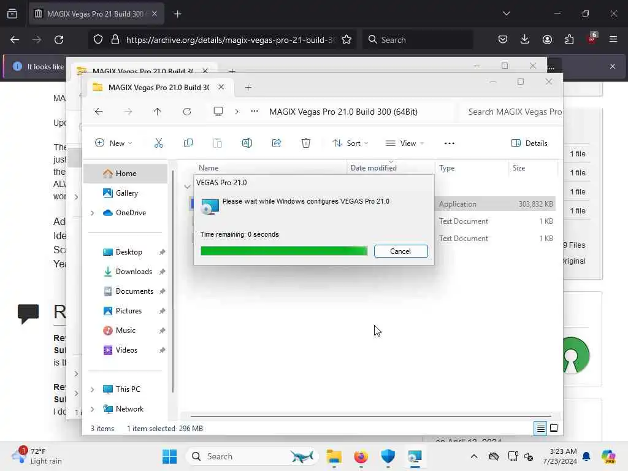Image resolution: width=628 pixels, height=471 pixels.
Task: Open Desktop quick access folder
Action: point(129,252)
